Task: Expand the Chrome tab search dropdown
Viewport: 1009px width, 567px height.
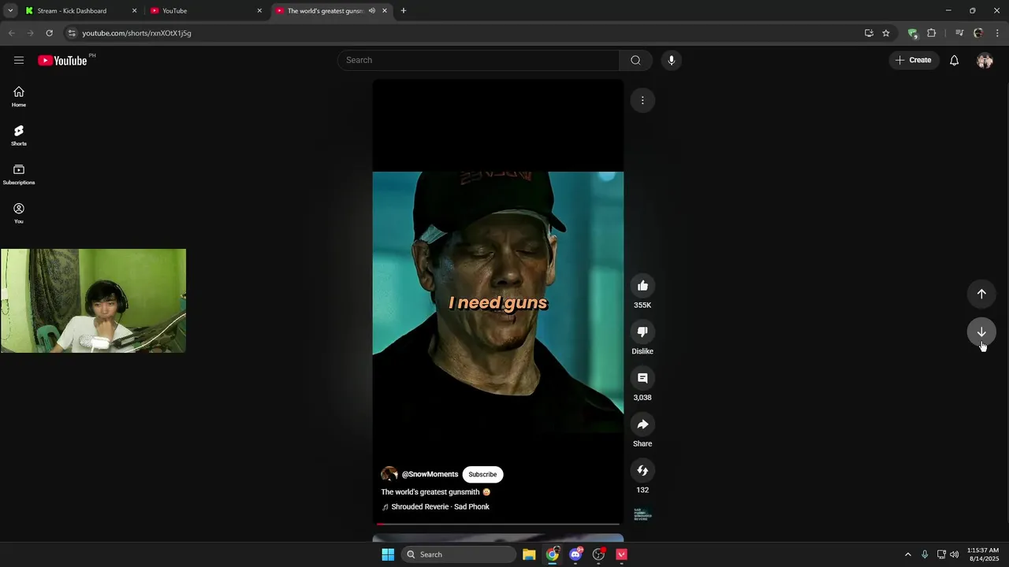Action: (10, 11)
